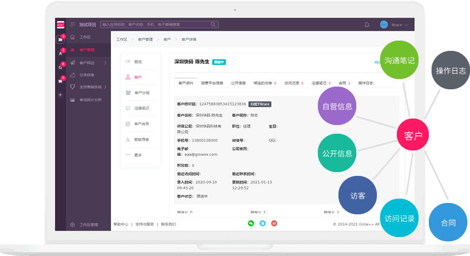Click the plus icon in left rail
This screenshot has height=256, width=470.
pos(60,95)
